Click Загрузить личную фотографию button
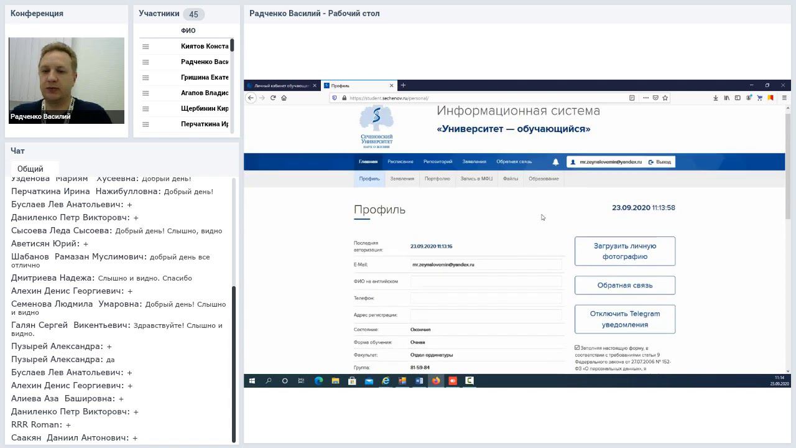Screen dimensions: 796x448 pos(625,251)
